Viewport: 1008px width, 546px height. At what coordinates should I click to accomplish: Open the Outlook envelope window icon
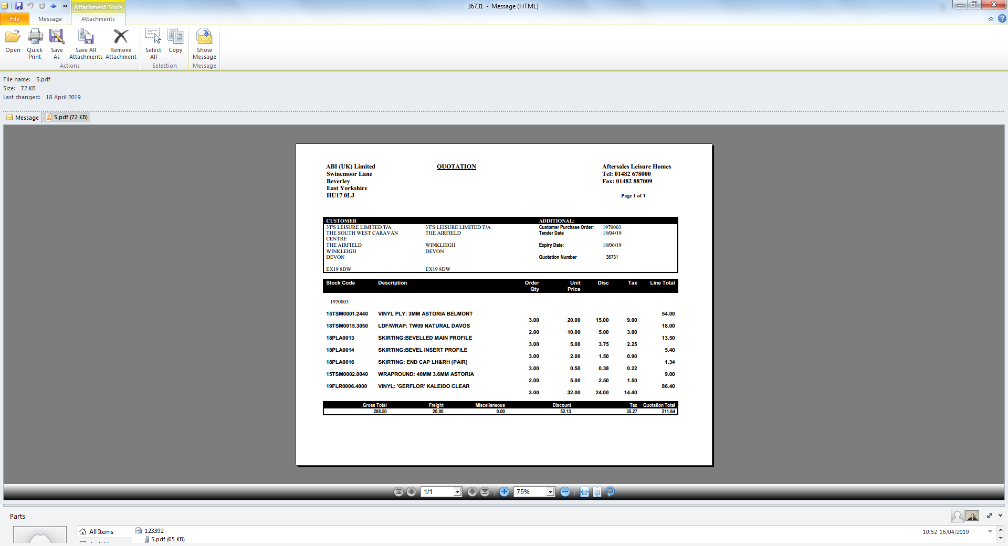[5, 6]
